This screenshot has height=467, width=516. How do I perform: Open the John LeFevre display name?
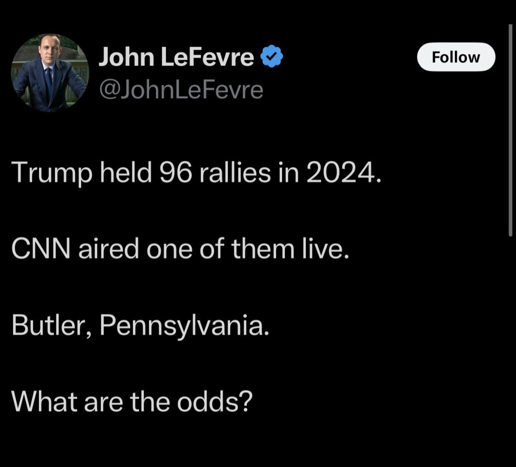(x=177, y=57)
